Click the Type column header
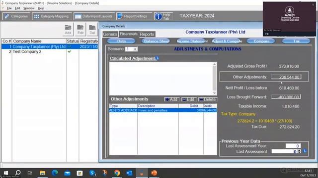Viewport: 318px width, 178px height. [123, 106]
